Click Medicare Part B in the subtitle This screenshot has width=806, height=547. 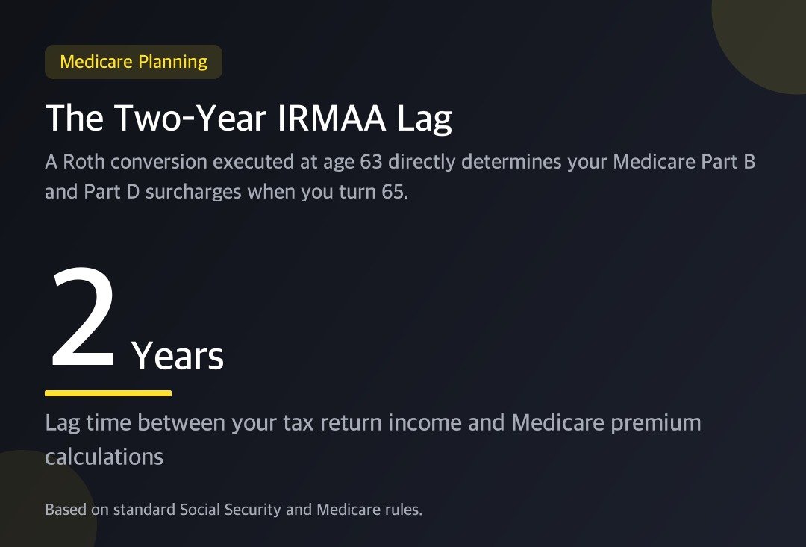point(684,162)
